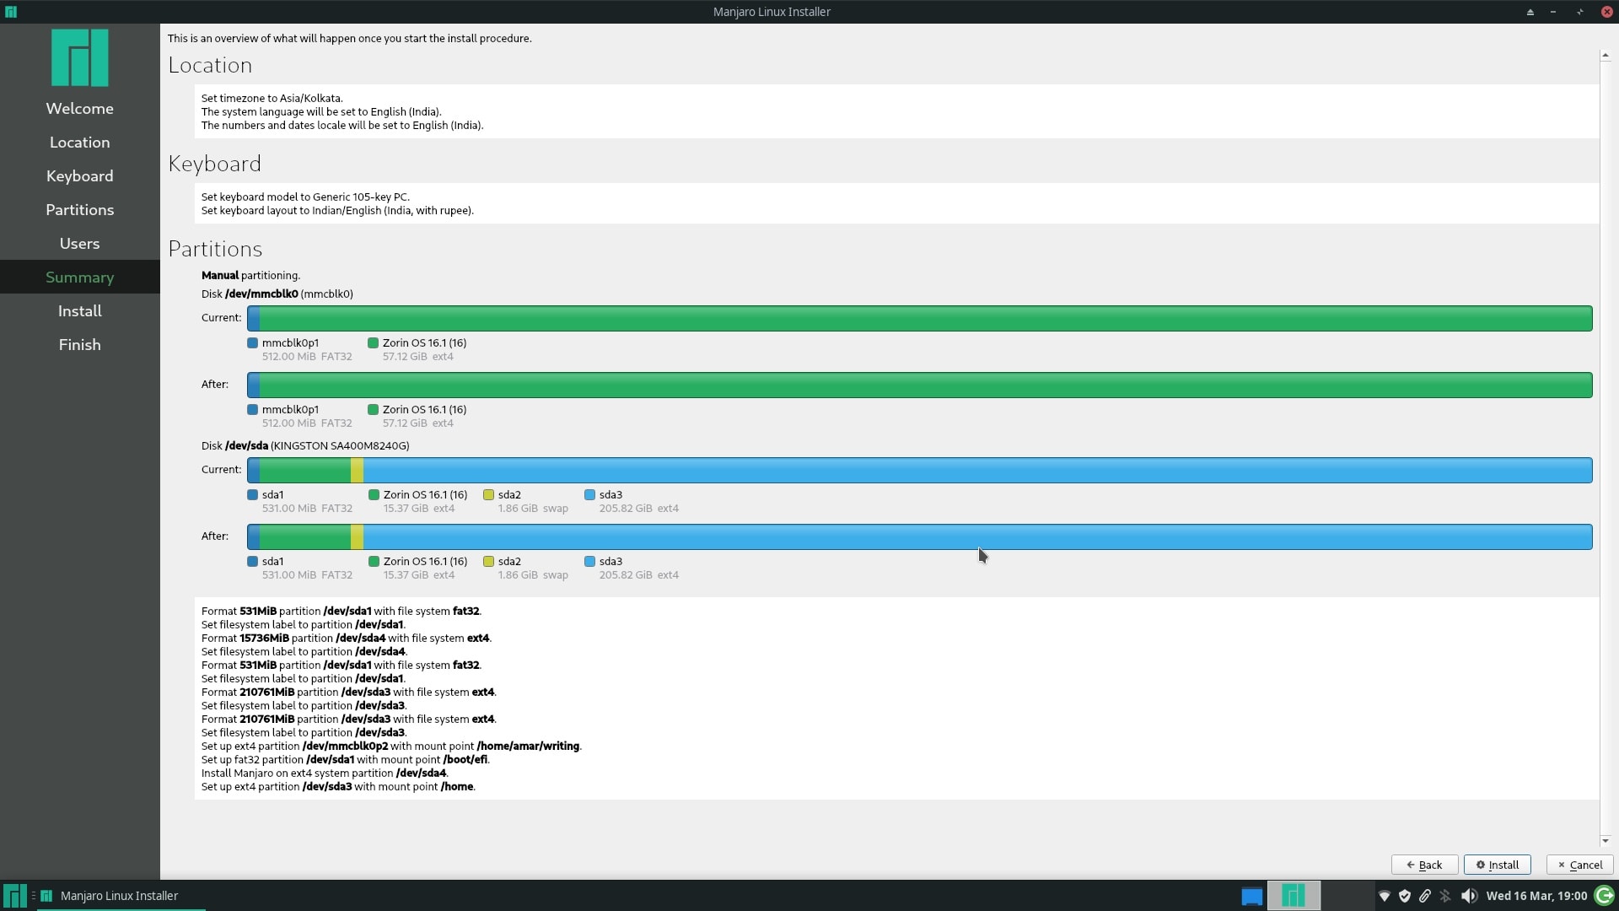This screenshot has height=911, width=1619.
Task: Click the show desktop icon in the taskbar
Action: point(1252,896)
